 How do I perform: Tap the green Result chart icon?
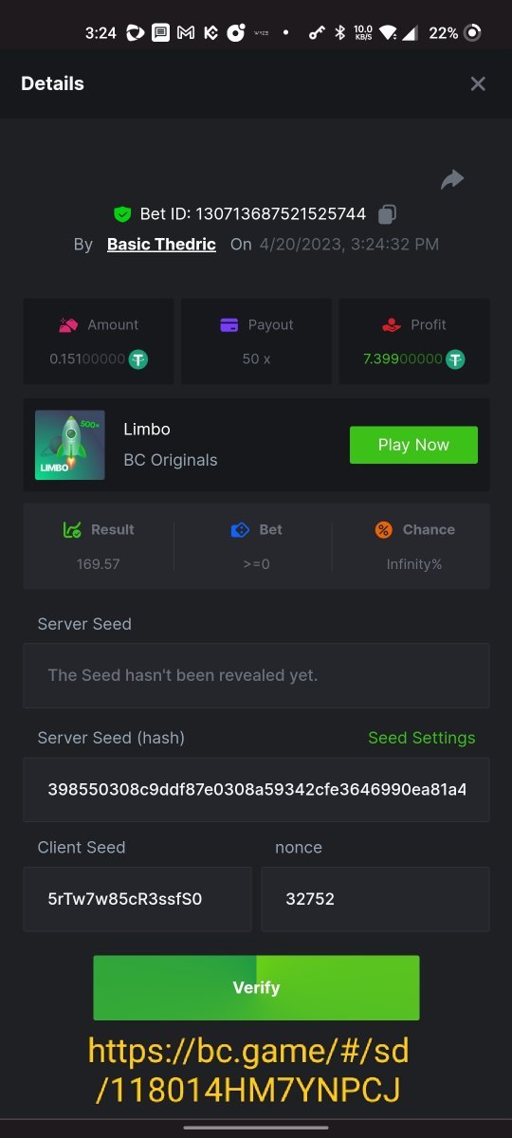[72, 530]
